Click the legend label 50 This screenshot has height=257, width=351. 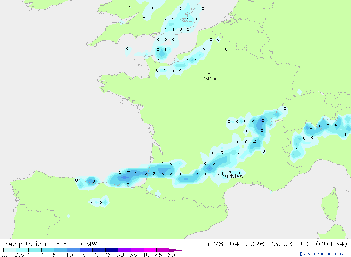tap(171, 255)
